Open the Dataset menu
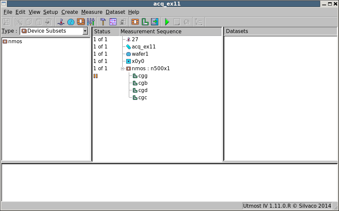 coord(115,12)
